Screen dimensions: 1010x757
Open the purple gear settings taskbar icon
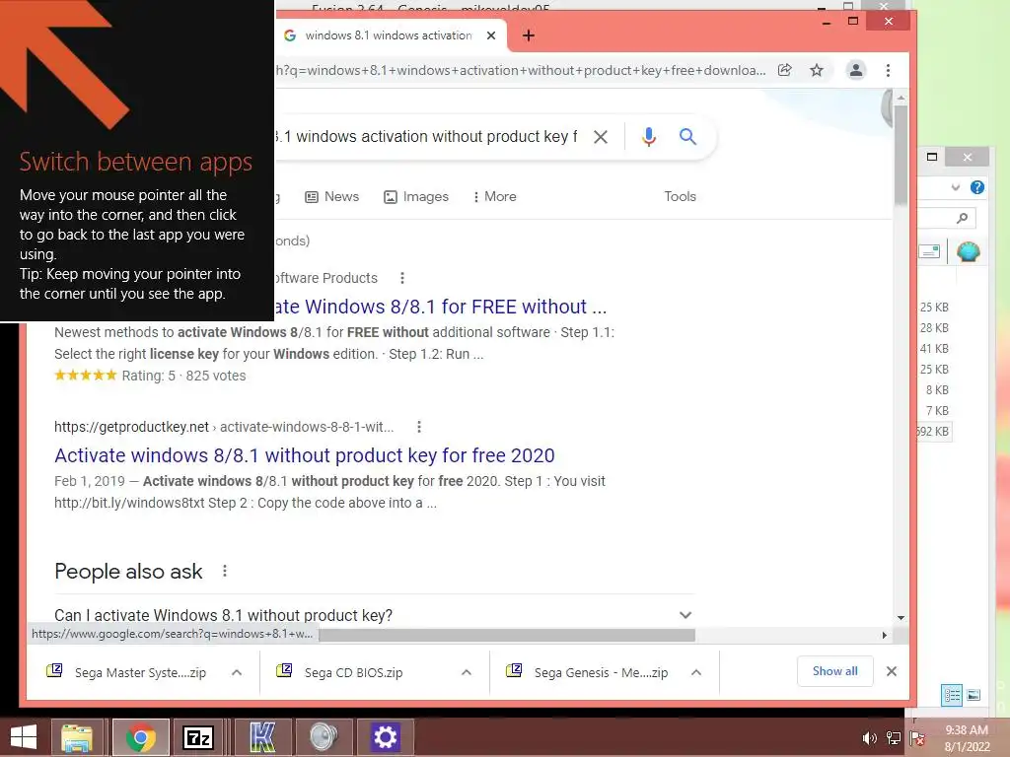click(x=386, y=737)
